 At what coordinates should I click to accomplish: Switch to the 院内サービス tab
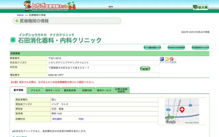point(52,90)
